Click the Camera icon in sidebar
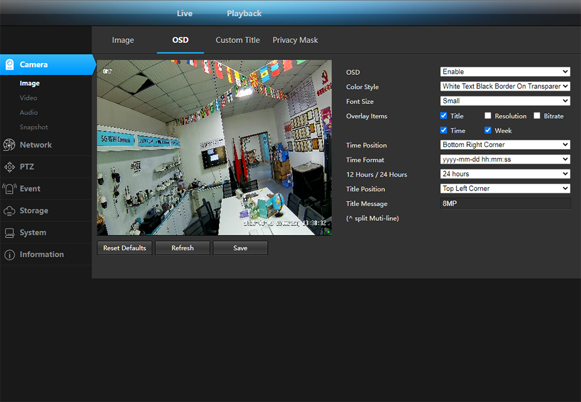The height and width of the screenshot is (402, 581). pos(9,64)
